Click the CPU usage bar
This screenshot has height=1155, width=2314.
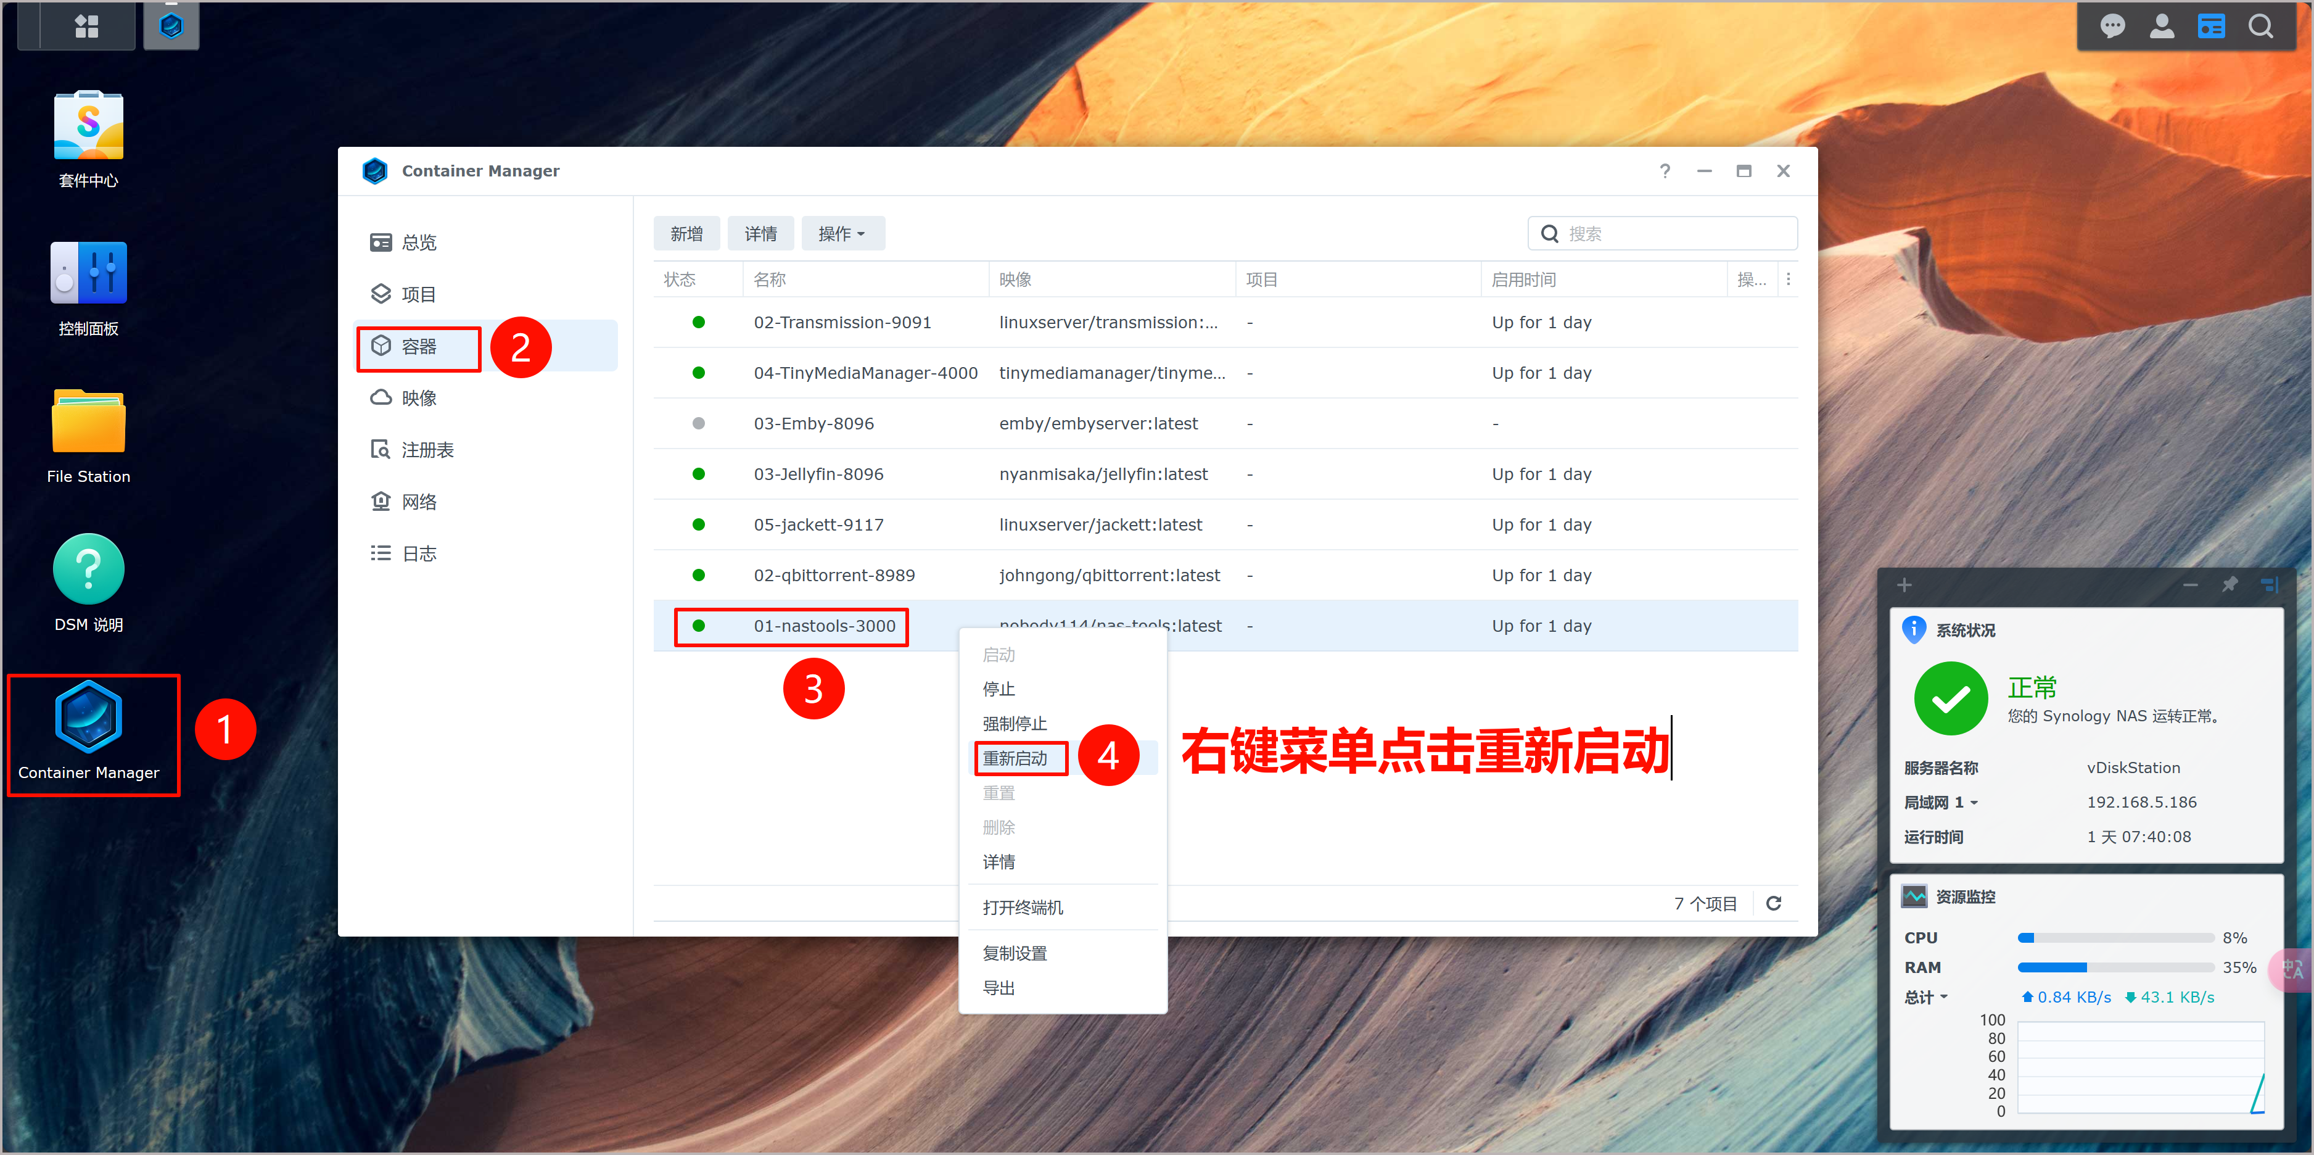pyautogui.click(x=2115, y=938)
